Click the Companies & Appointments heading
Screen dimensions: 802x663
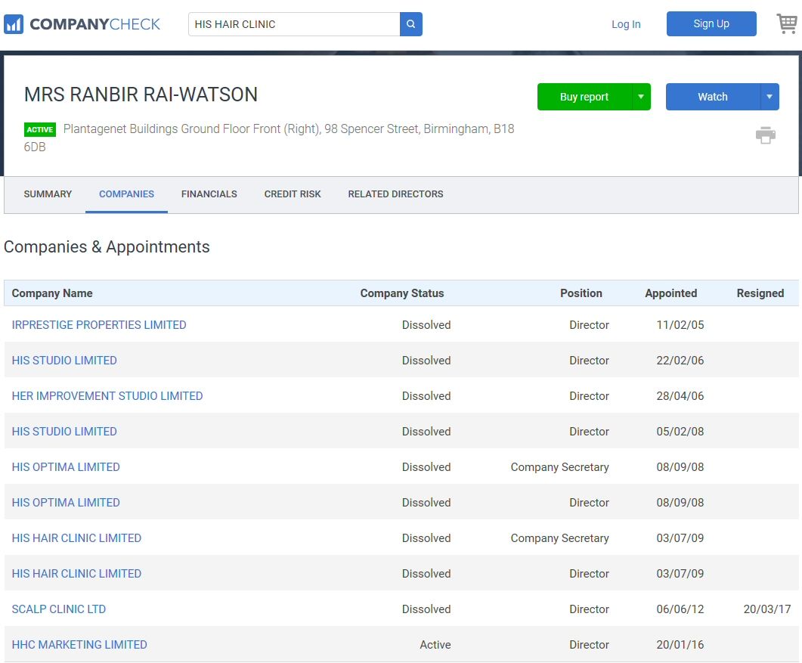(x=107, y=246)
